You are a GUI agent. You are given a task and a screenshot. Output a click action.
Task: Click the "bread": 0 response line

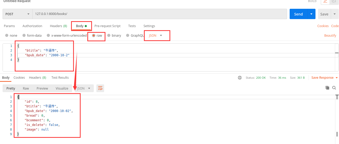[x=35, y=116]
